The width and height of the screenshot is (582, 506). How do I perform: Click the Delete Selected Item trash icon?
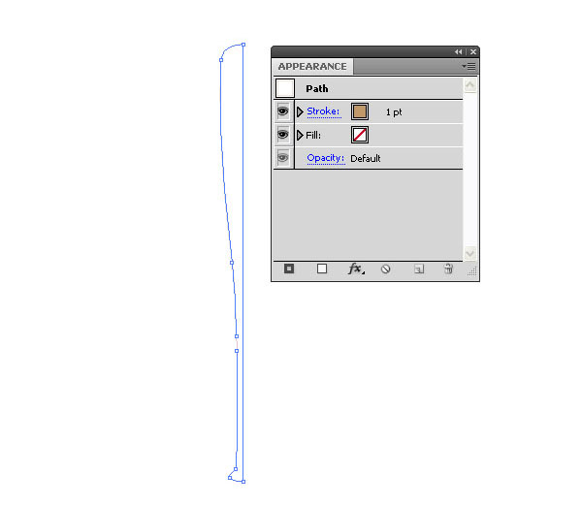click(448, 269)
